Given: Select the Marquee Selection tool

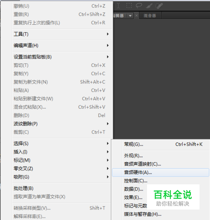Looking at the screenshot, I should [x=129, y=6].
